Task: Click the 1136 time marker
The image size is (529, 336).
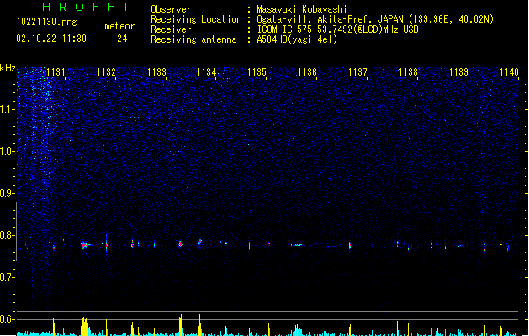Action: [307, 72]
